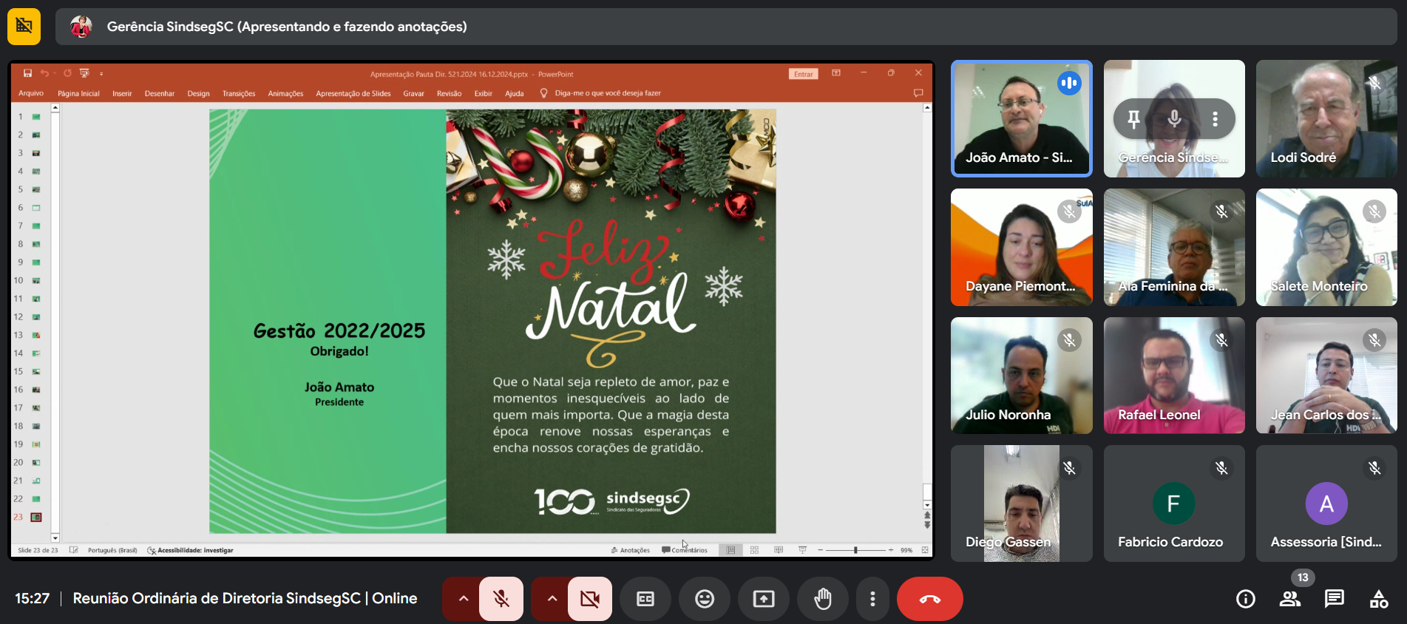Click the presentation annotation icon top-left
This screenshot has width=1407, height=624.
tap(24, 27)
